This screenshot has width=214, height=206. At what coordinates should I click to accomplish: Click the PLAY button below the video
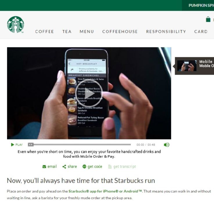17,144
